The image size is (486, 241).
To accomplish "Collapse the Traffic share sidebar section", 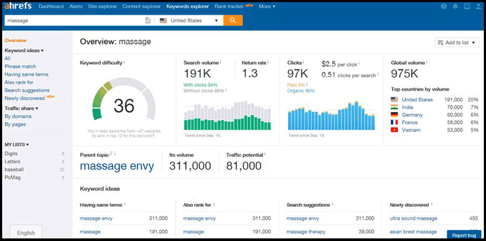I will click(22, 108).
